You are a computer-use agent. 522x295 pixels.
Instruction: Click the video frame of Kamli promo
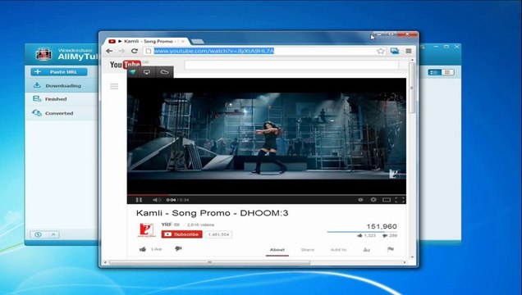pos(267,136)
